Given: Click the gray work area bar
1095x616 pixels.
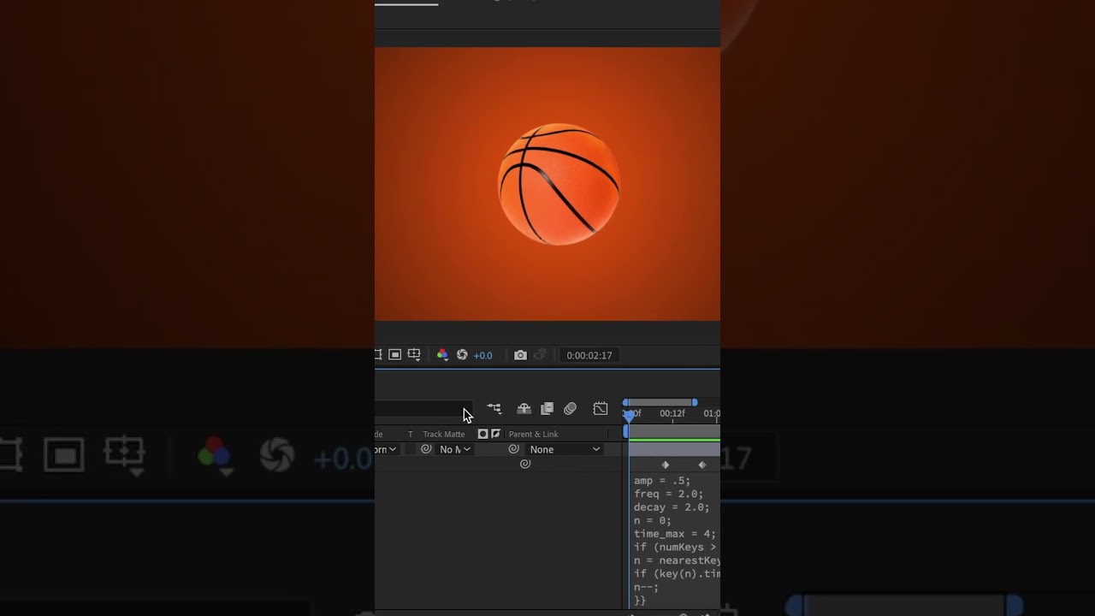Looking at the screenshot, I should pos(660,402).
